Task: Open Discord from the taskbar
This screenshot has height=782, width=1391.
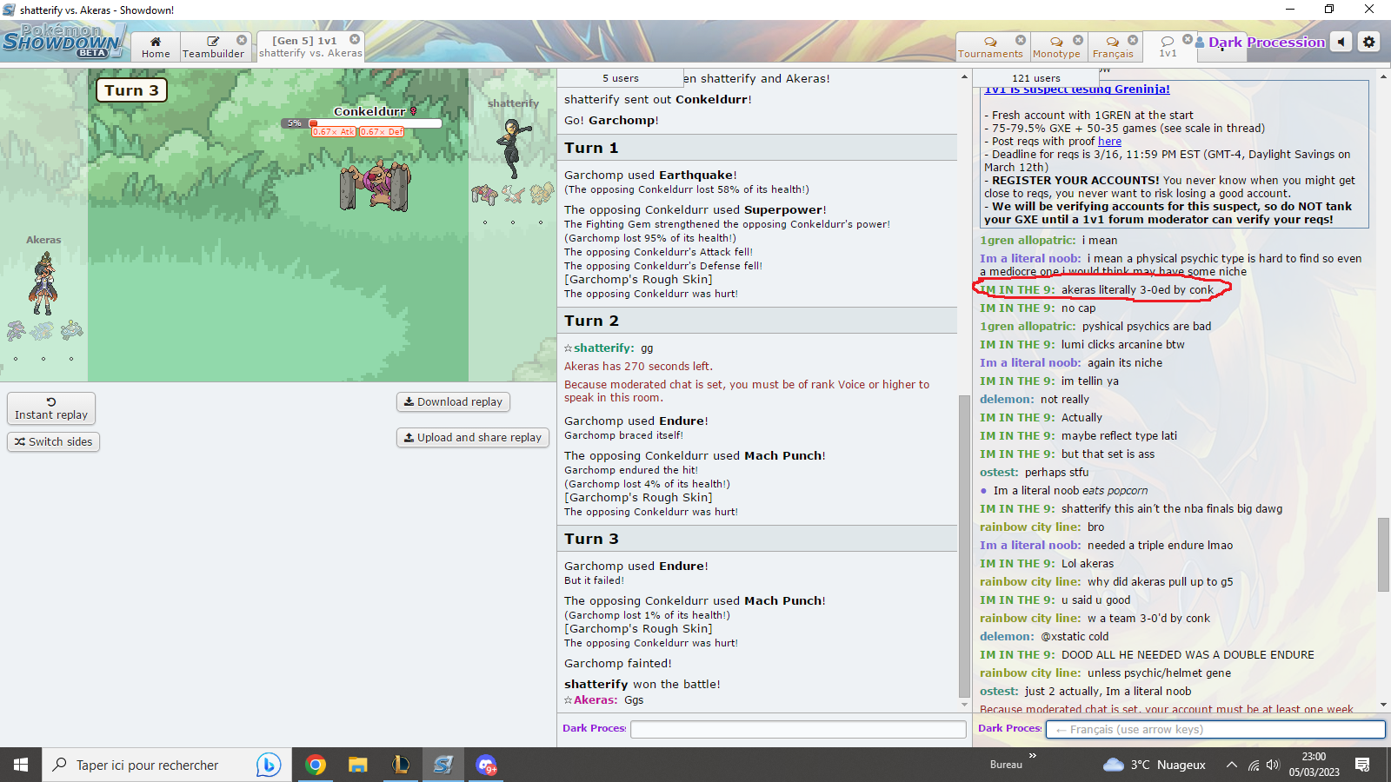Action: (x=486, y=765)
